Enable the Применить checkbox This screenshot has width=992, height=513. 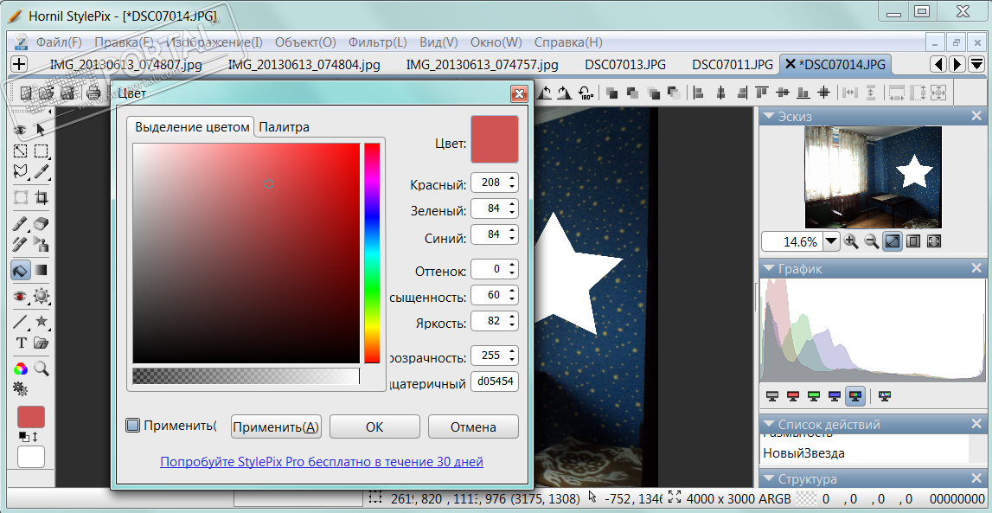tap(132, 426)
